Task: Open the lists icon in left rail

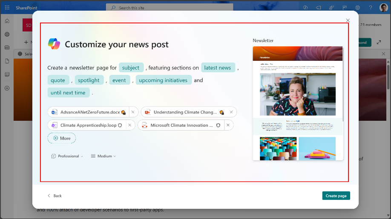Action: [7, 74]
